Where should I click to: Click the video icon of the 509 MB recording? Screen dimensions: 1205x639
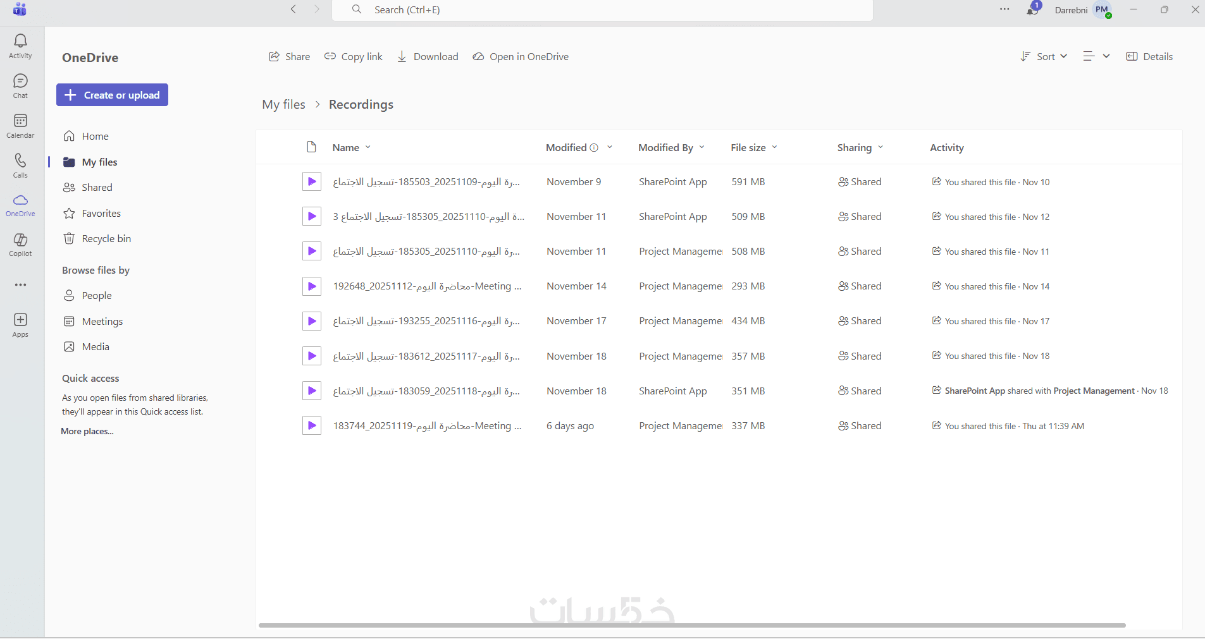[x=311, y=217]
